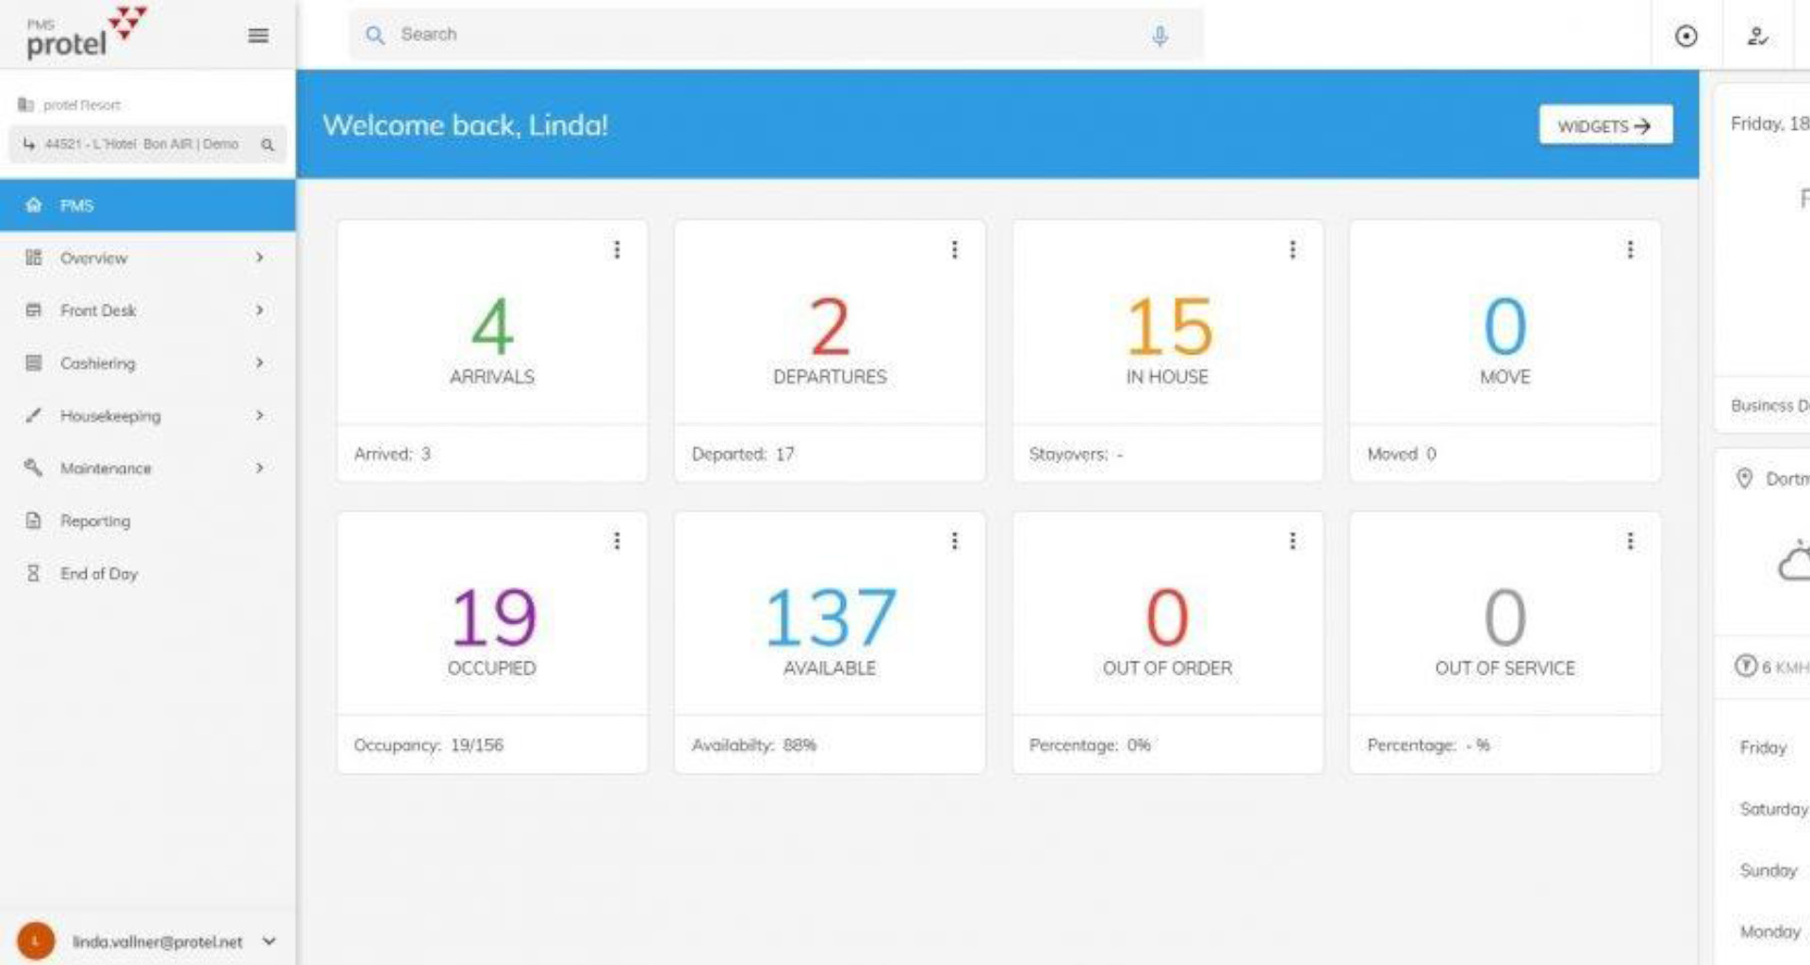Click the magnifier icon in hotel selector

[x=268, y=145]
